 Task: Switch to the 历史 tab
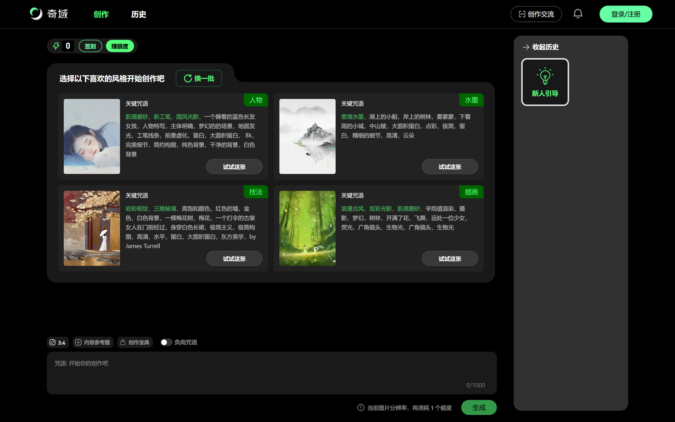(x=139, y=14)
